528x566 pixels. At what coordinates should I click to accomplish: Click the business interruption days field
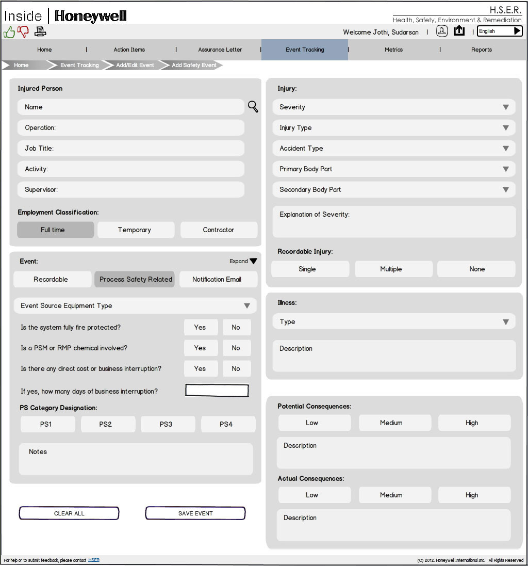(217, 391)
